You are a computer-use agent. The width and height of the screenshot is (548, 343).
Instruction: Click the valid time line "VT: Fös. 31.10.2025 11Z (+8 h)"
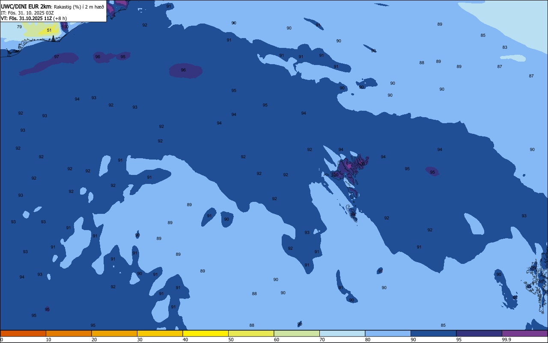point(34,18)
